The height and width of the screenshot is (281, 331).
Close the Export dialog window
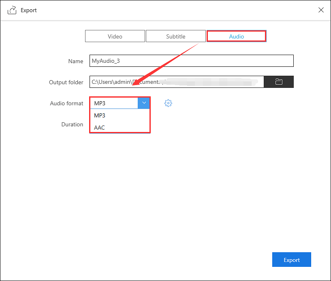coord(321,10)
